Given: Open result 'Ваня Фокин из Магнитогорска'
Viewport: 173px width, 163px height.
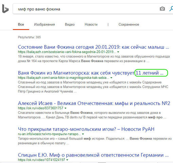Looking at the screenshot, I should (x=91, y=73).
